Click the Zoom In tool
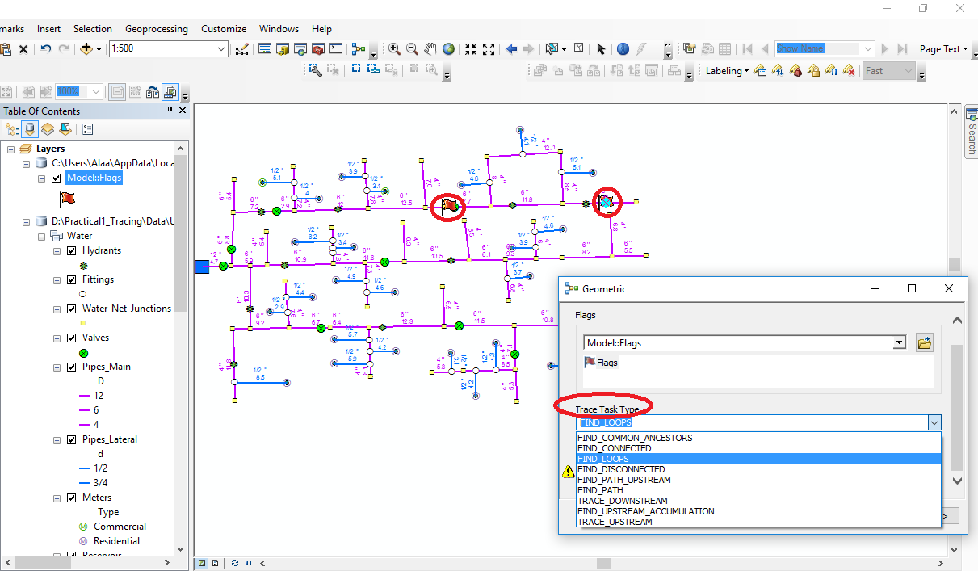978x571 pixels. point(394,49)
